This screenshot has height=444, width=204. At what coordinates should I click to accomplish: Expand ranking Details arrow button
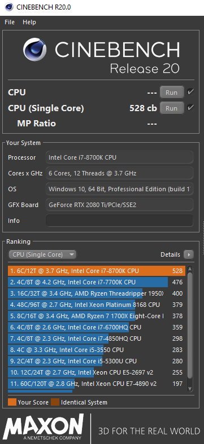click(x=189, y=254)
